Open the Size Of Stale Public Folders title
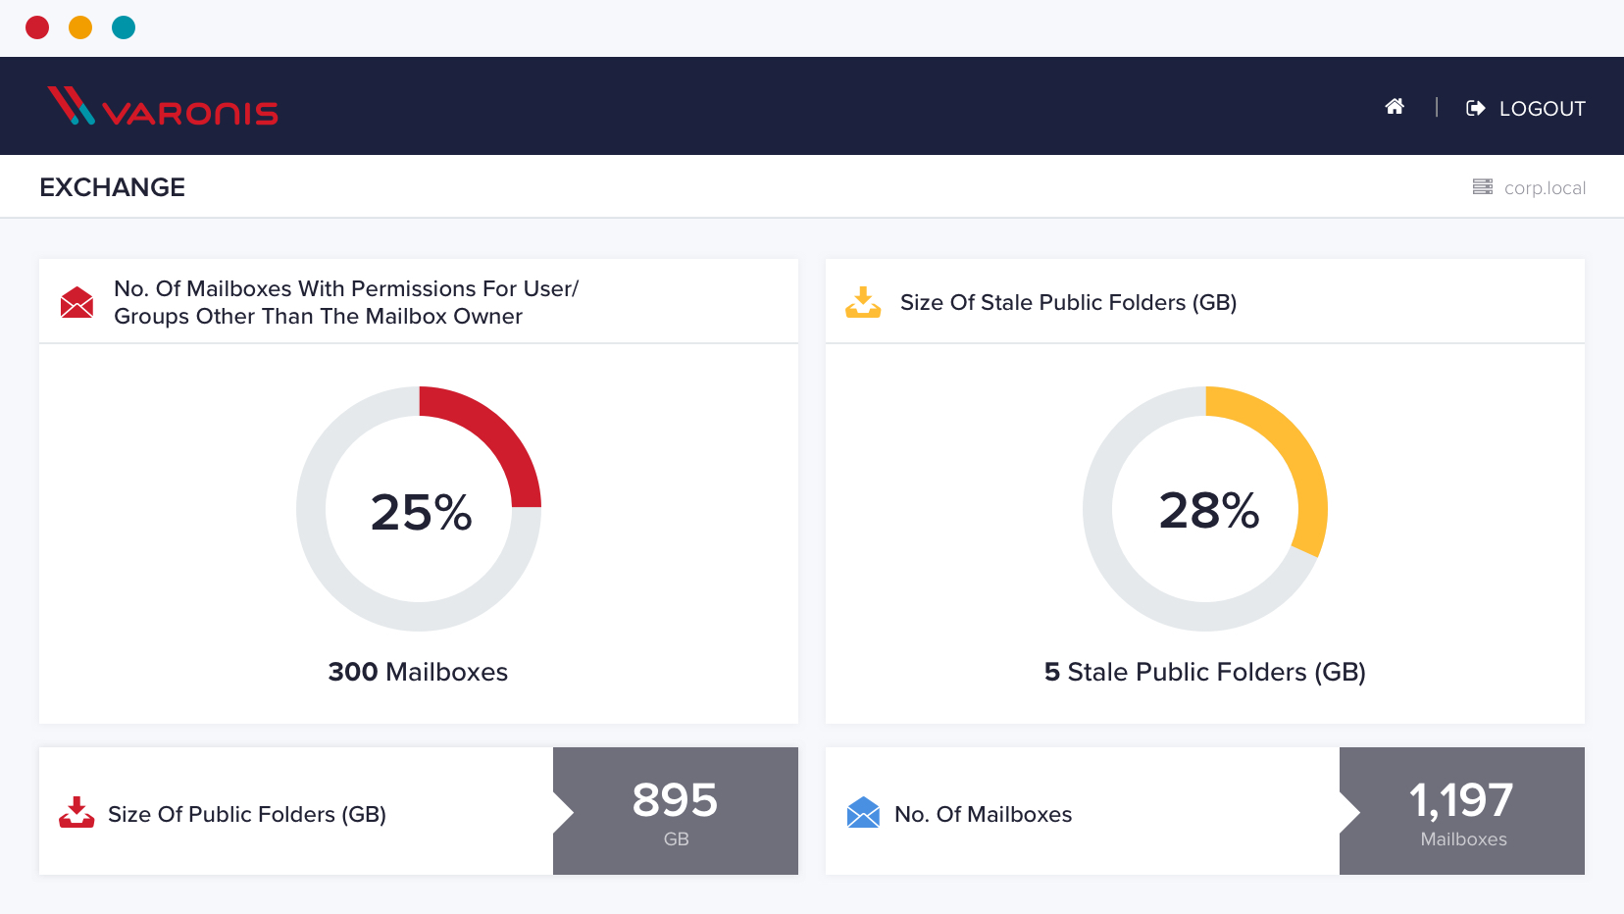 tap(1068, 302)
